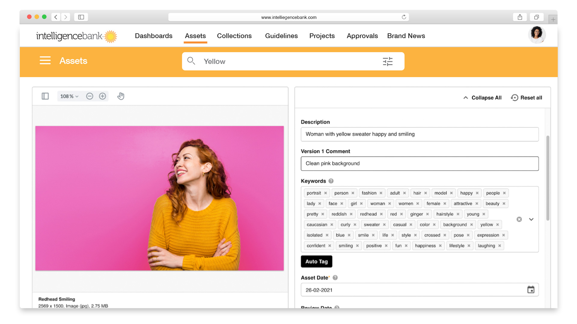Remove the 'beauty' keyword tag
Screen dimensions: 577x324
[x=504, y=204]
